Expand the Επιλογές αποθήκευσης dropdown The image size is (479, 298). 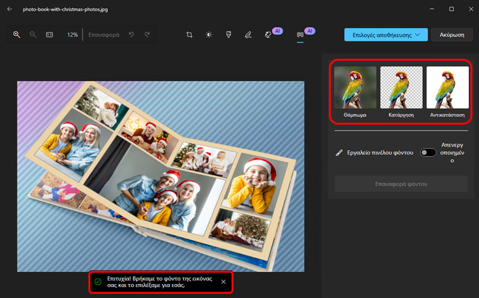coord(385,34)
